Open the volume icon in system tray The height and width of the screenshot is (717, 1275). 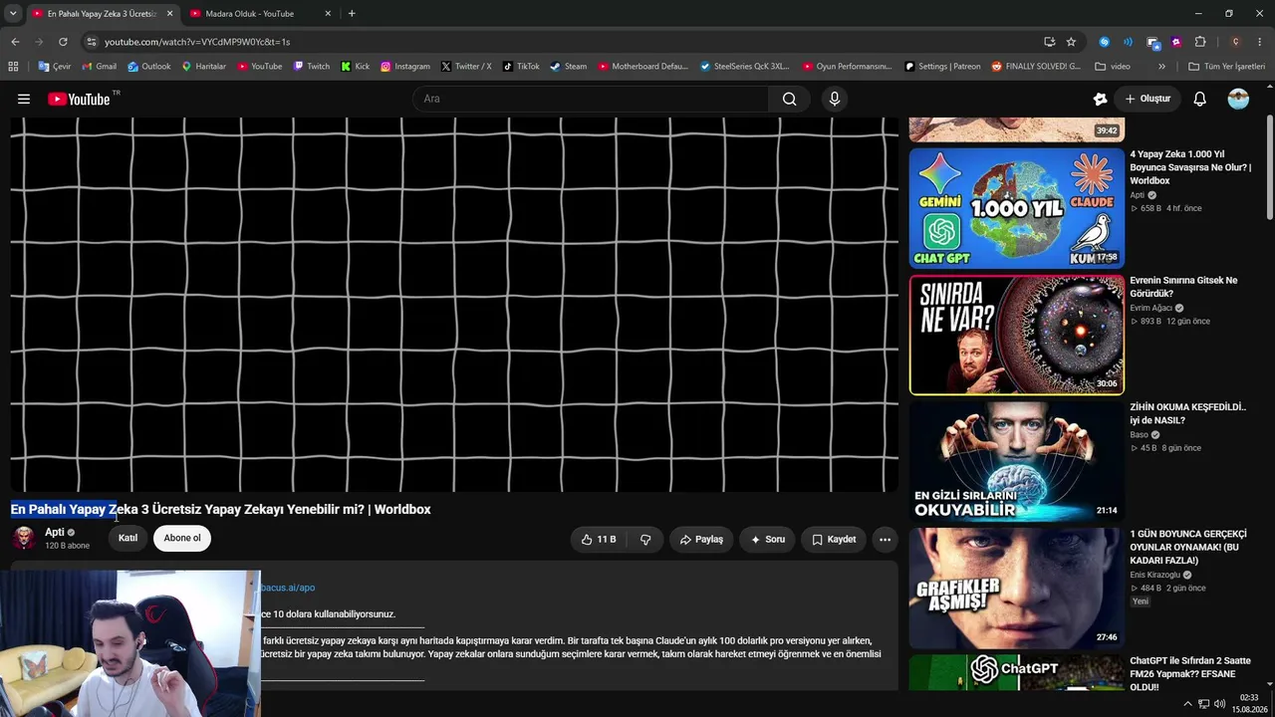click(1220, 704)
